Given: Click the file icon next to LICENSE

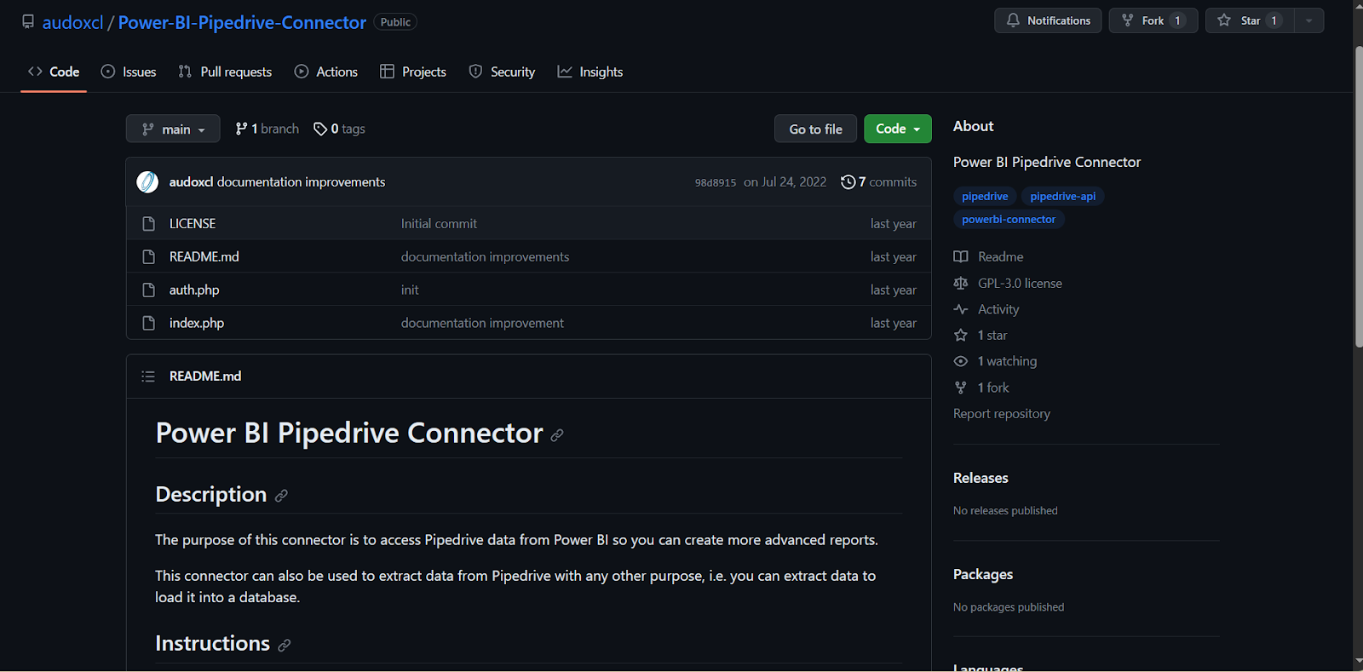Looking at the screenshot, I should click(x=148, y=223).
